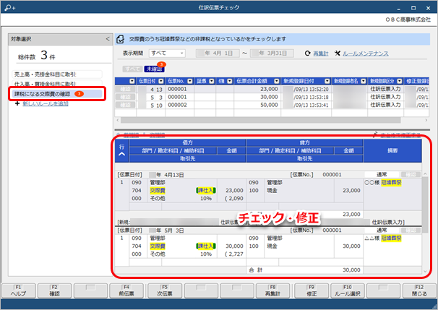Click the 課仕入 tag in the 5月 3日 slip
438x310 pixels.
coord(206,246)
